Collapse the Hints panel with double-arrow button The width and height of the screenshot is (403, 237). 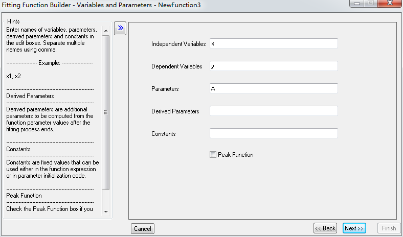click(120, 28)
